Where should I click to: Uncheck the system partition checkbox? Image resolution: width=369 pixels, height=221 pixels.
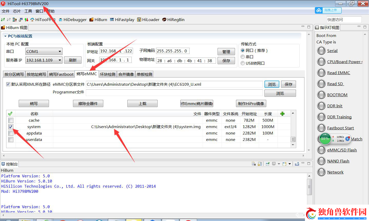tap(11, 127)
